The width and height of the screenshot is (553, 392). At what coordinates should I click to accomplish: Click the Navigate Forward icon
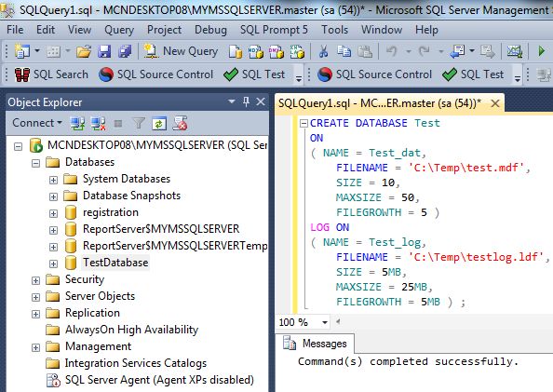point(488,51)
